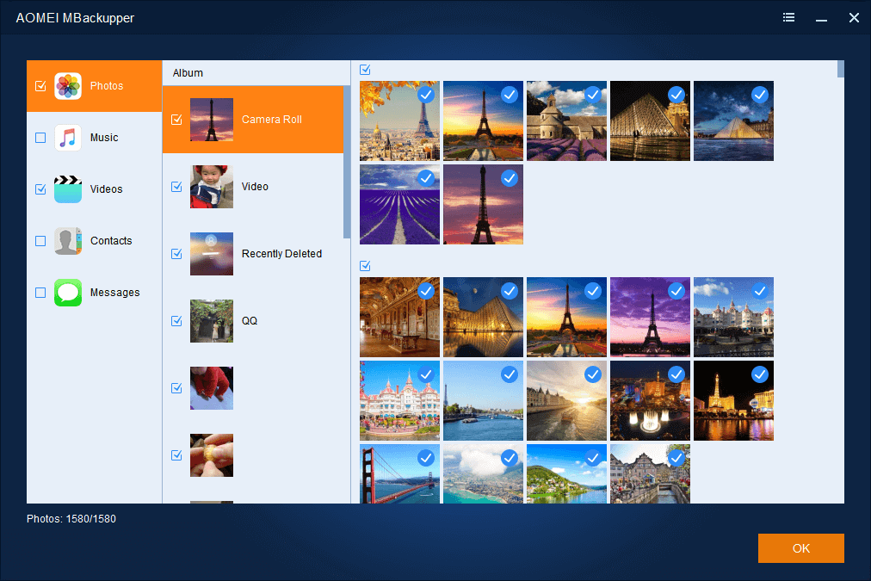
Task: Click the Music note icon
Action: pos(68,138)
